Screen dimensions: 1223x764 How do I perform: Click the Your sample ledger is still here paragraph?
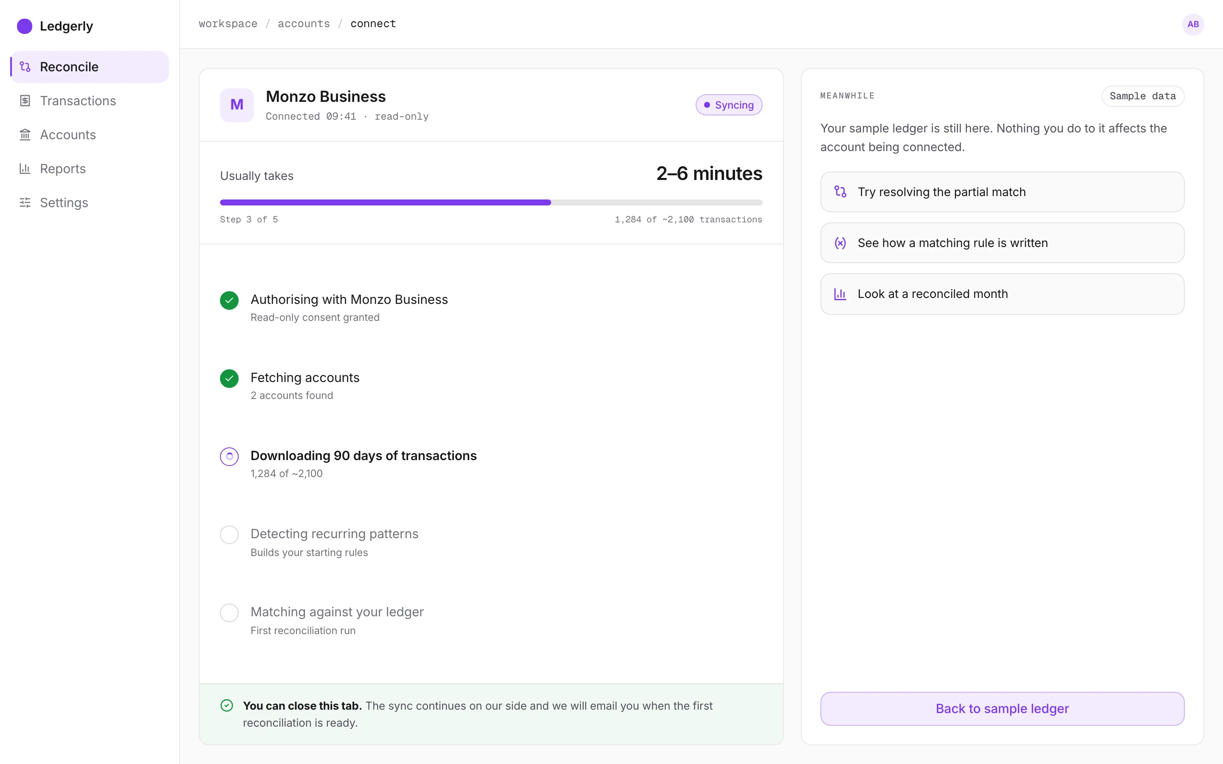(x=993, y=138)
